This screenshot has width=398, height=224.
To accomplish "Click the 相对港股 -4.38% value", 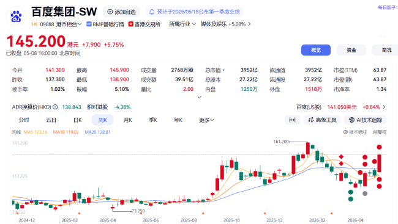I will 122,107.
